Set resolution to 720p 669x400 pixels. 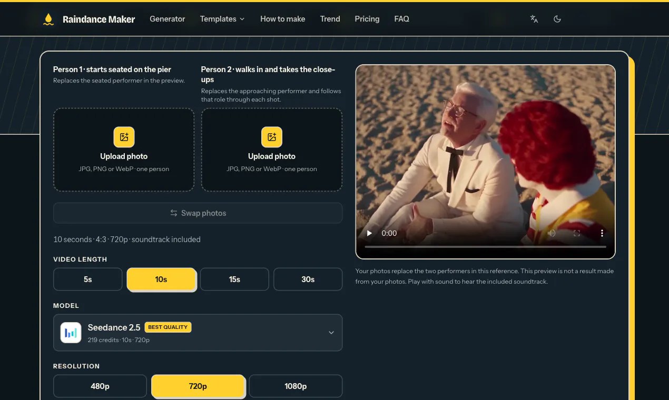tap(198, 386)
